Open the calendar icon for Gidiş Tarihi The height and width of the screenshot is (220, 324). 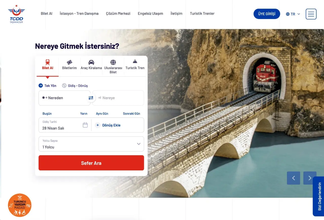coord(85,125)
